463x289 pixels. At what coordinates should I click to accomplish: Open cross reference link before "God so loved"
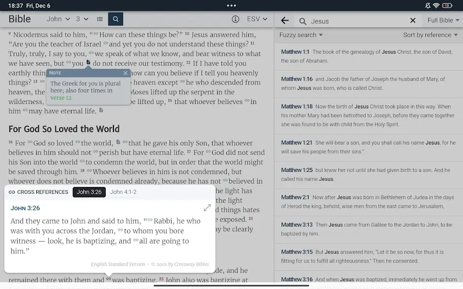coord(30,142)
